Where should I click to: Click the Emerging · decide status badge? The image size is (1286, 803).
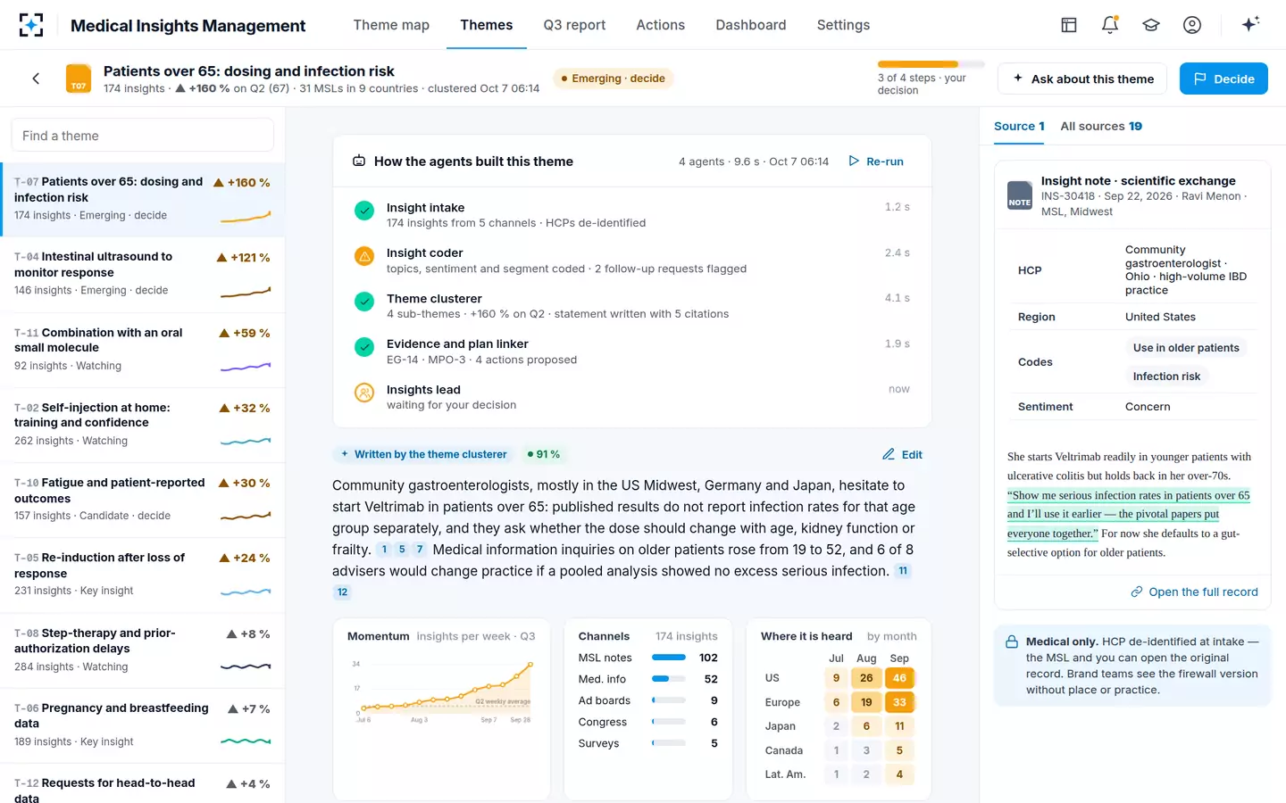coord(613,79)
